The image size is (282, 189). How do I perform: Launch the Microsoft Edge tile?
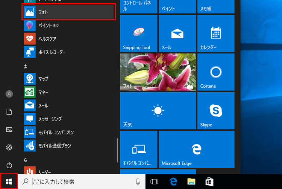(x=196, y=149)
